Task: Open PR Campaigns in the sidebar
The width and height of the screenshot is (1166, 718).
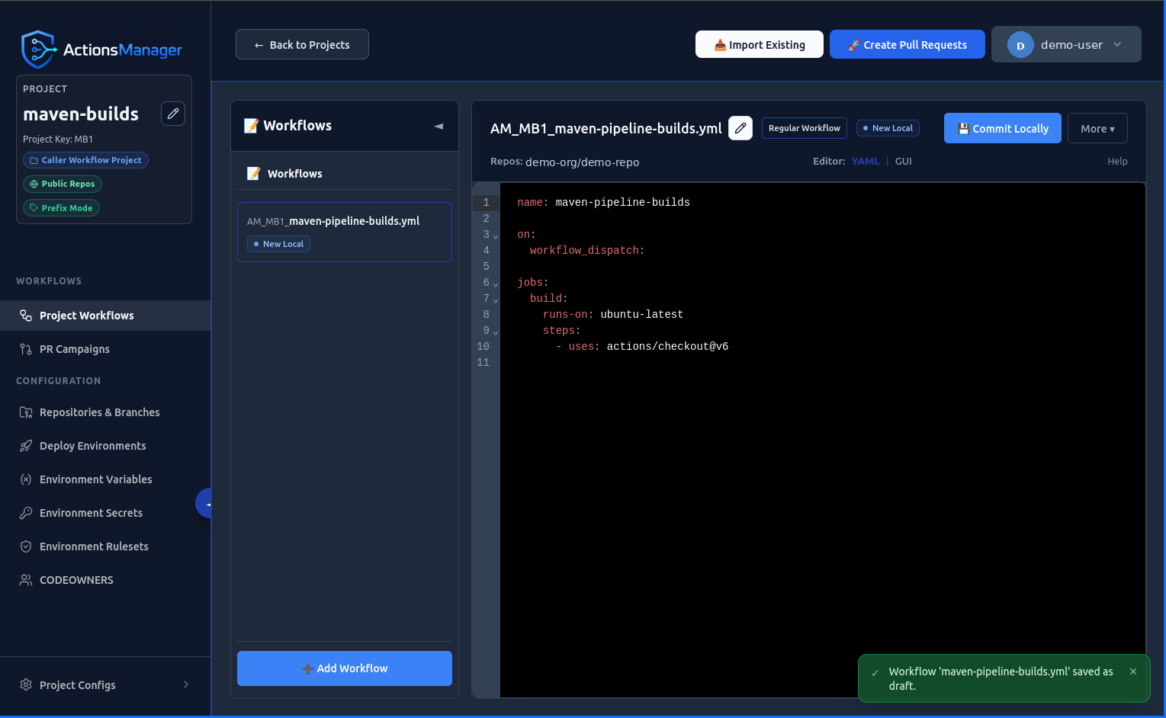Action: pyautogui.click(x=105, y=349)
